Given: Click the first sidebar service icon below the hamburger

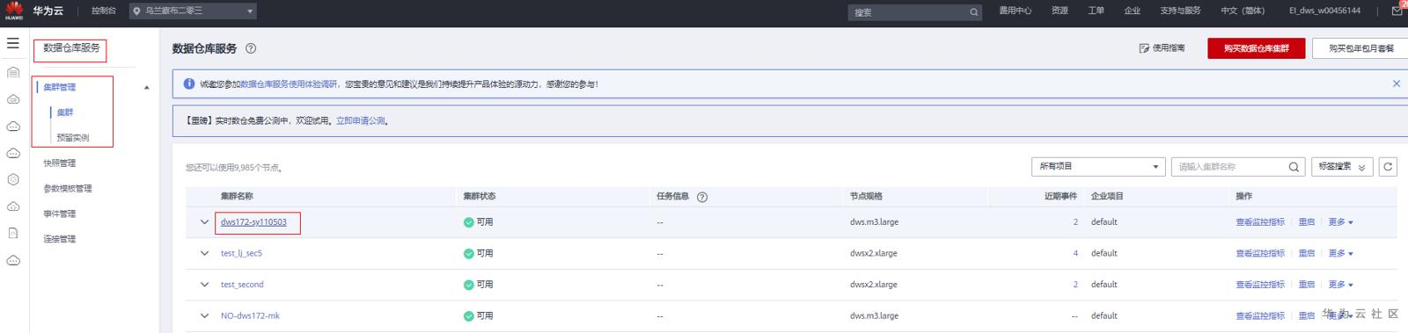Looking at the screenshot, I should click(x=13, y=73).
